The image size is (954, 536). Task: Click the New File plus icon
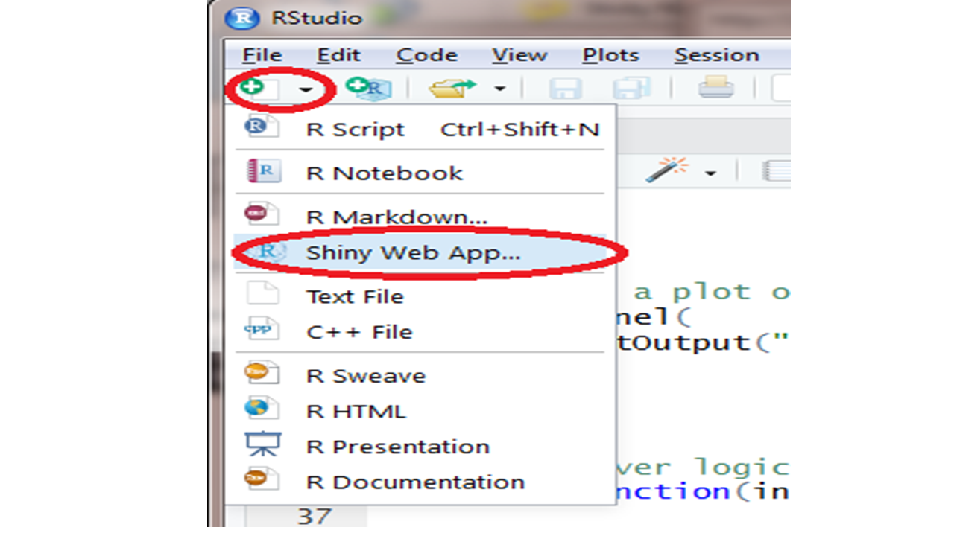[258, 89]
